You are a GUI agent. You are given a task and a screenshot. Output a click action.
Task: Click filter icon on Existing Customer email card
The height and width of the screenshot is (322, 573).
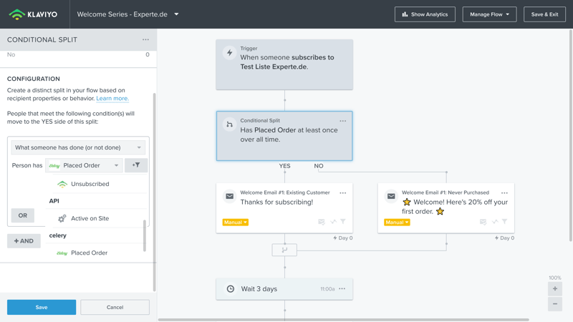343,222
